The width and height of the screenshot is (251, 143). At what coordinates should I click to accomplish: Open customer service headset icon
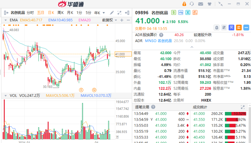[192, 4]
